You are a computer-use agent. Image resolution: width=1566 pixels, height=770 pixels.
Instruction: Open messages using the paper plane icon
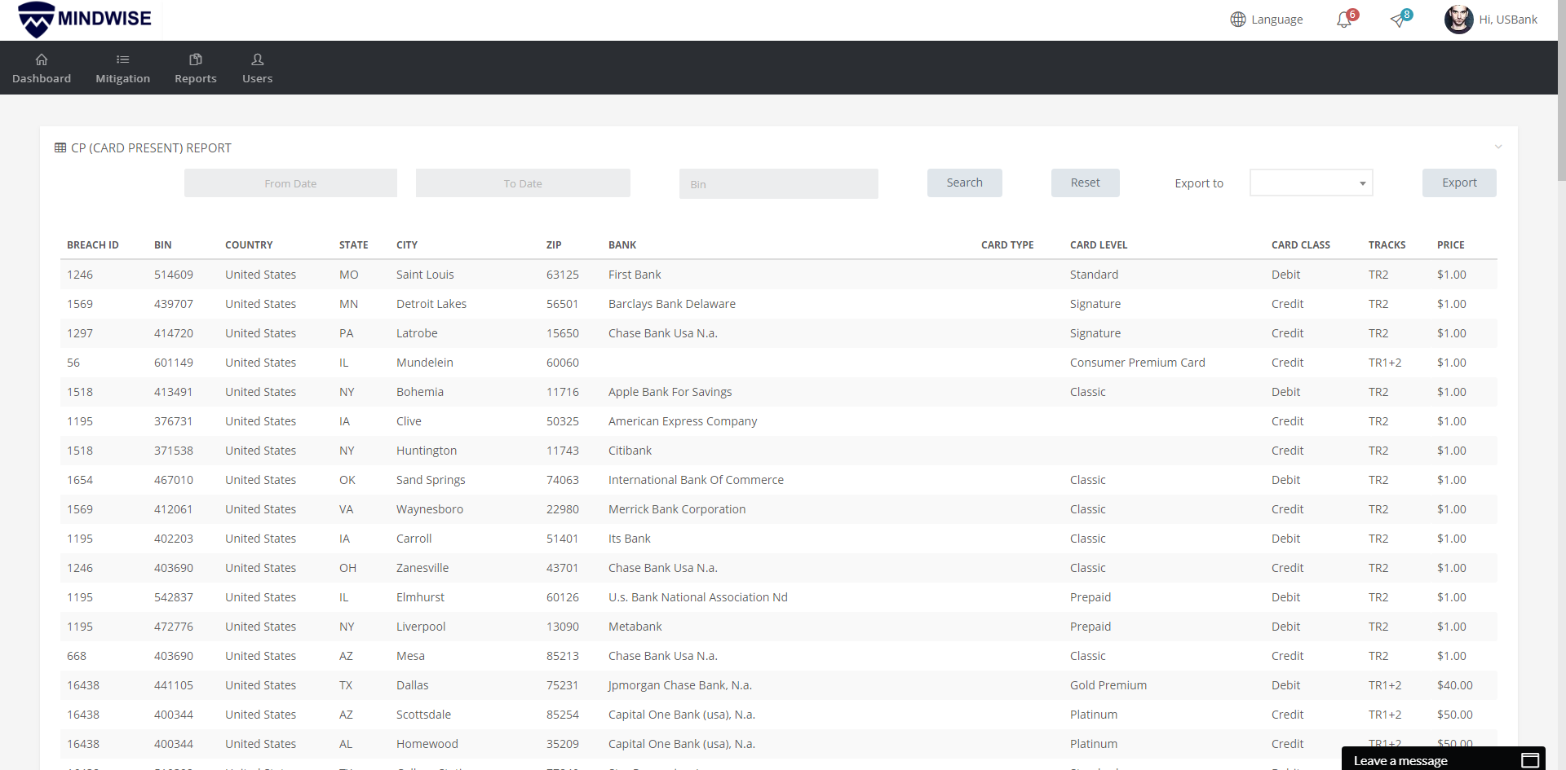[x=1397, y=19]
